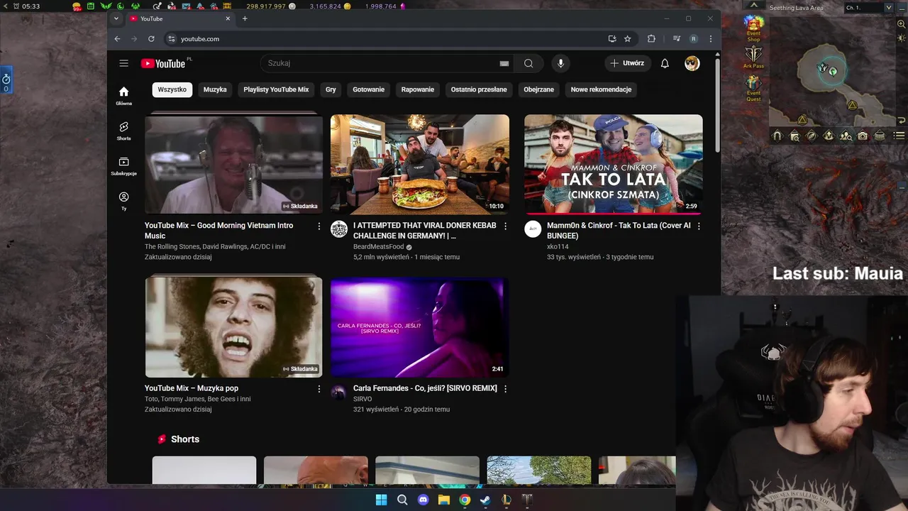Screen dimensions: 908x511
Task: Select the Ostatnio przesłane chip
Action: pos(479,89)
